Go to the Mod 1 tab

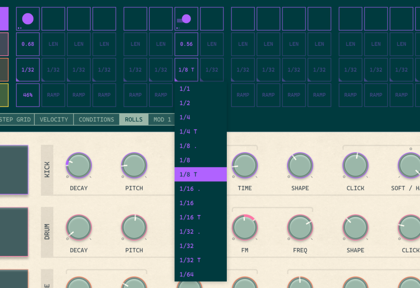pos(162,120)
